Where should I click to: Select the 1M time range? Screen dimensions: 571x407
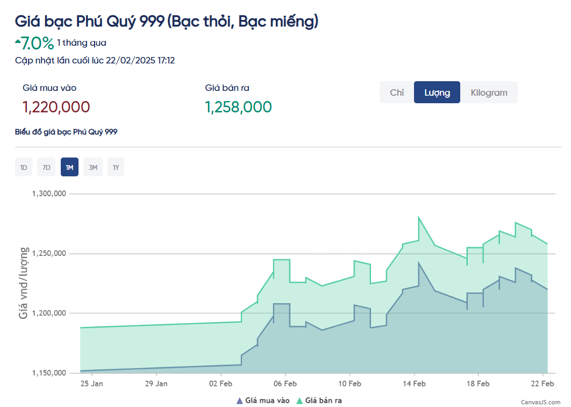(70, 168)
